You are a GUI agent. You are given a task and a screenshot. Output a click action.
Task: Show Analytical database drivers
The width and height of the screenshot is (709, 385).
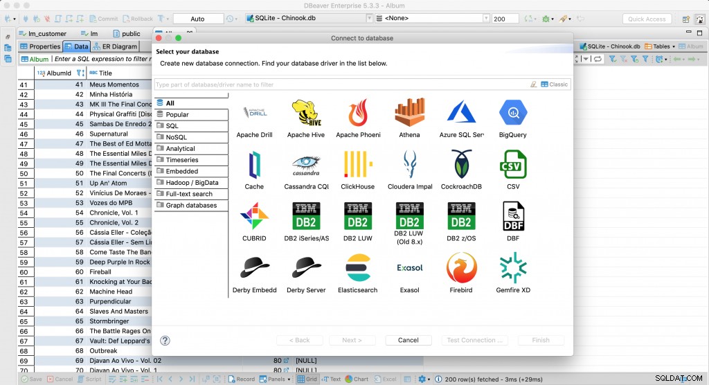pos(191,148)
